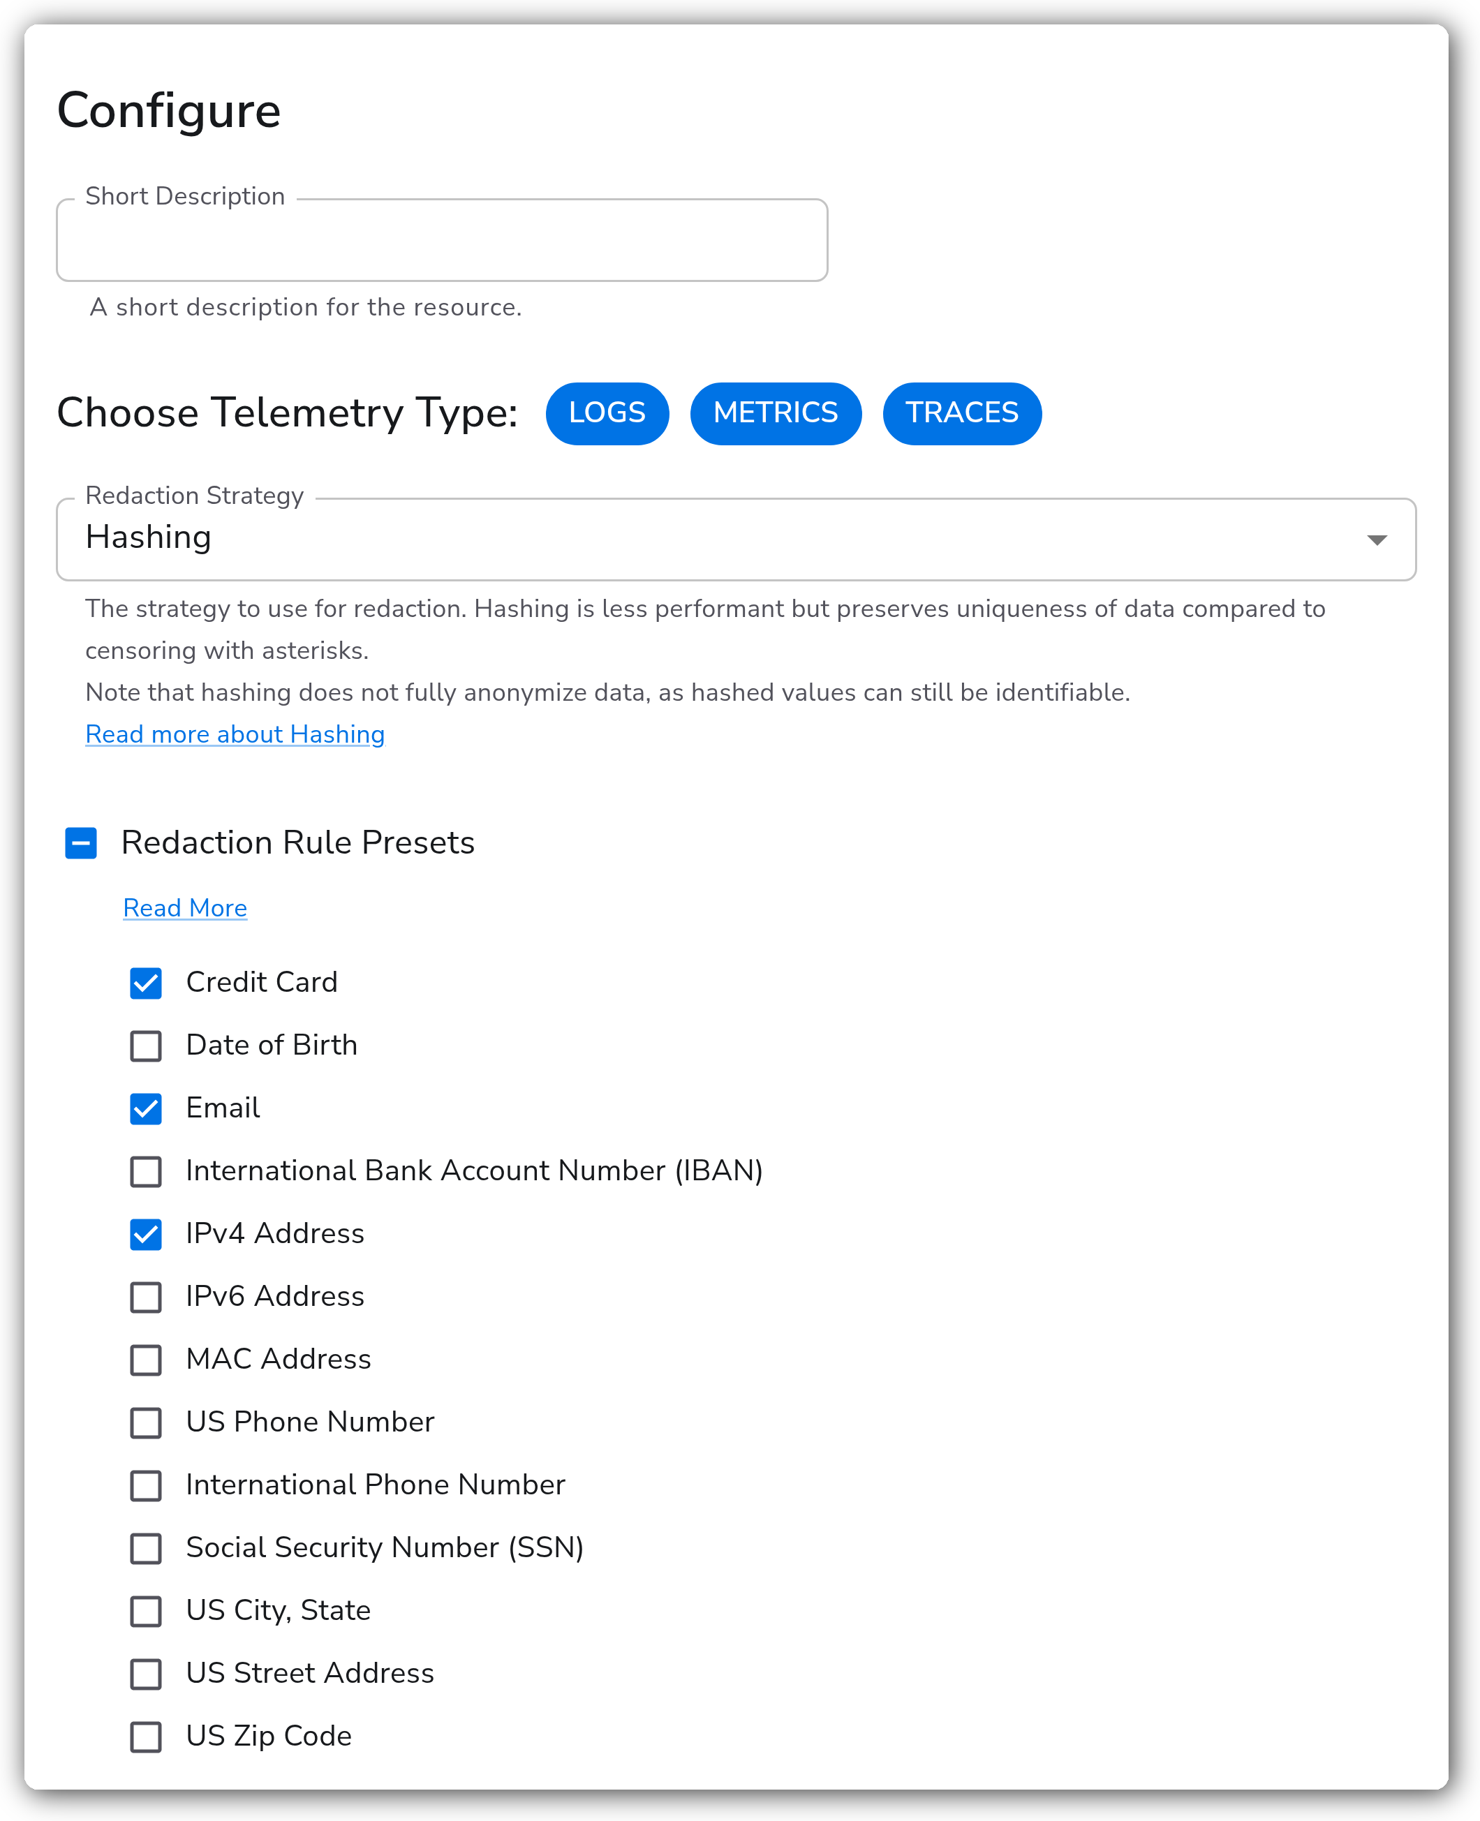Image resolution: width=1480 pixels, height=1821 pixels.
Task: Open the Read More link under presets
Action: tap(185, 907)
